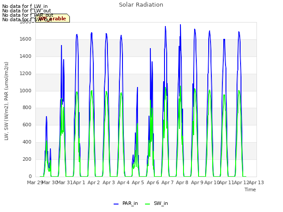Click the Apr 9 x-axis tick label
283x212 pixels.
(197, 182)
